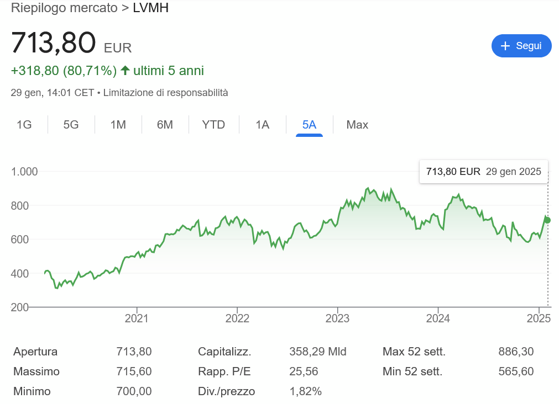
Task: Open the YTD range tab
Action: coord(213,125)
